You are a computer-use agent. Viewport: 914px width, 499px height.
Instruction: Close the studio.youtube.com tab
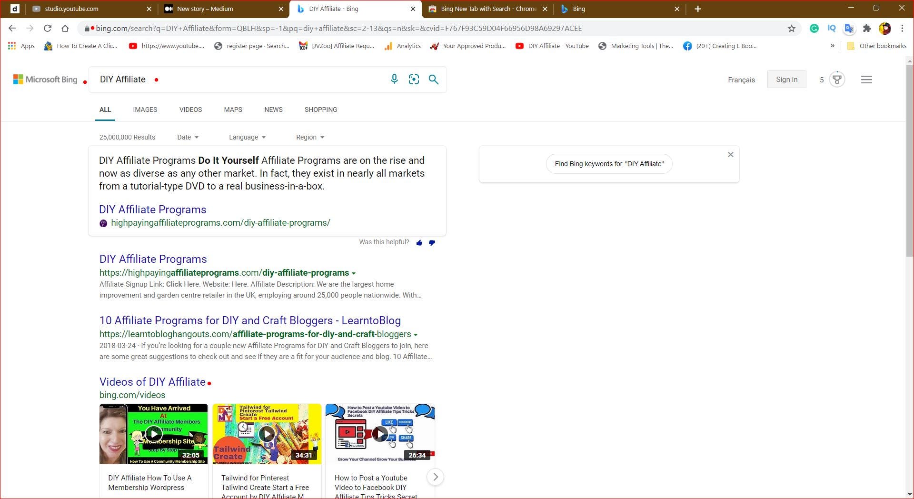[149, 9]
